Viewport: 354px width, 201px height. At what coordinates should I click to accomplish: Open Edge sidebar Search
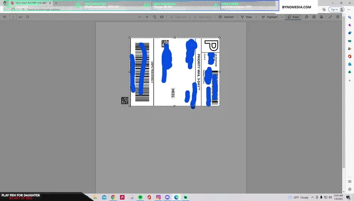(x=350, y=17)
